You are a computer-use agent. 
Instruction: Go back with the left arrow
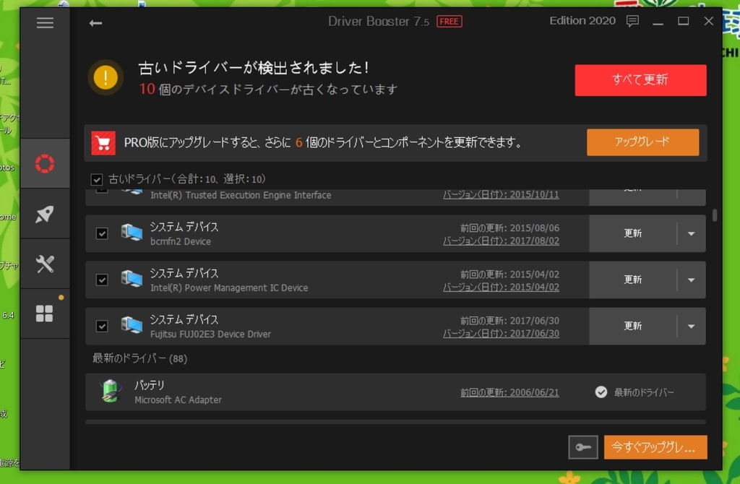point(95,22)
